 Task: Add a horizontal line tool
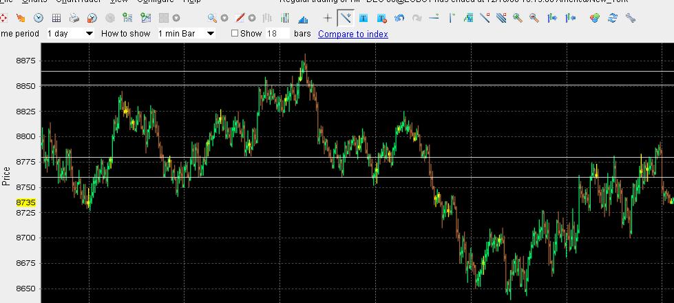click(x=434, y=18)
